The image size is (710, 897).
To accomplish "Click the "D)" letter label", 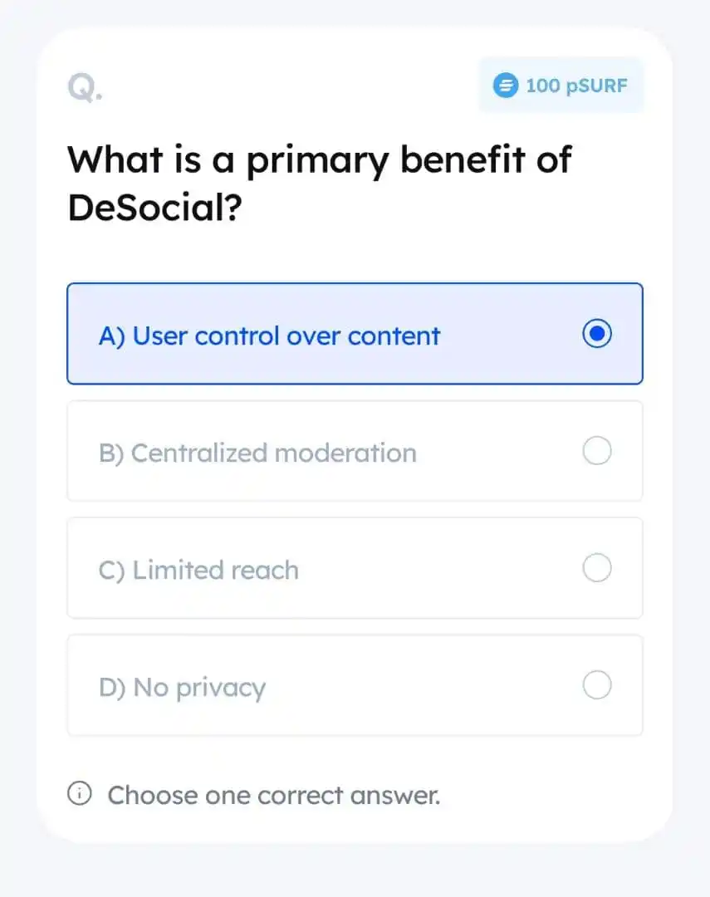I will [112, 688].
